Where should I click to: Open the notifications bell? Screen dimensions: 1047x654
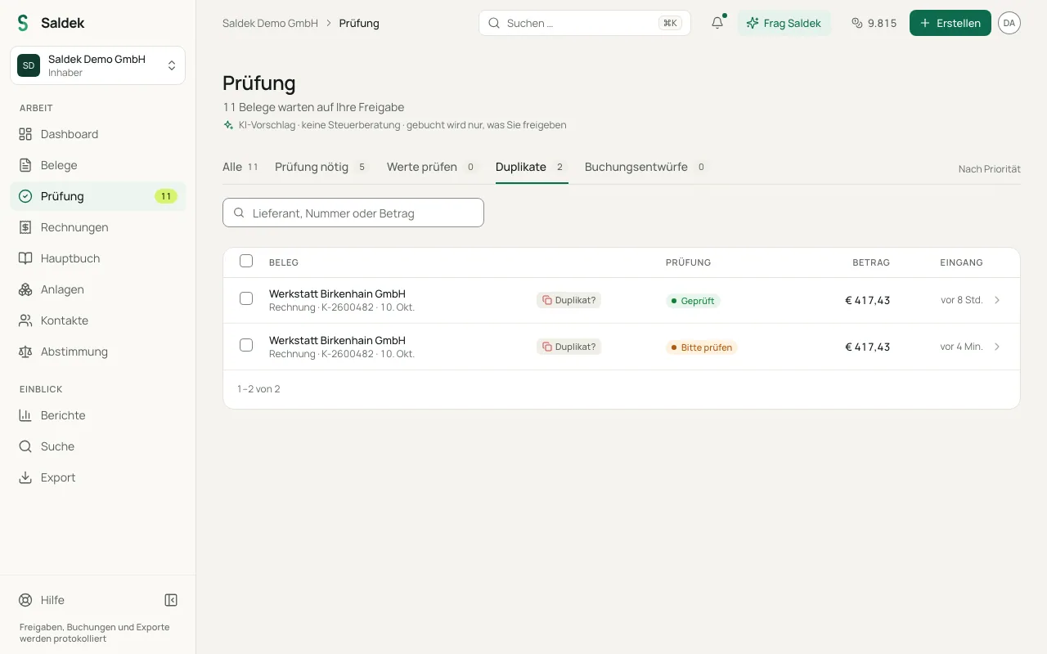pos(717,23)
